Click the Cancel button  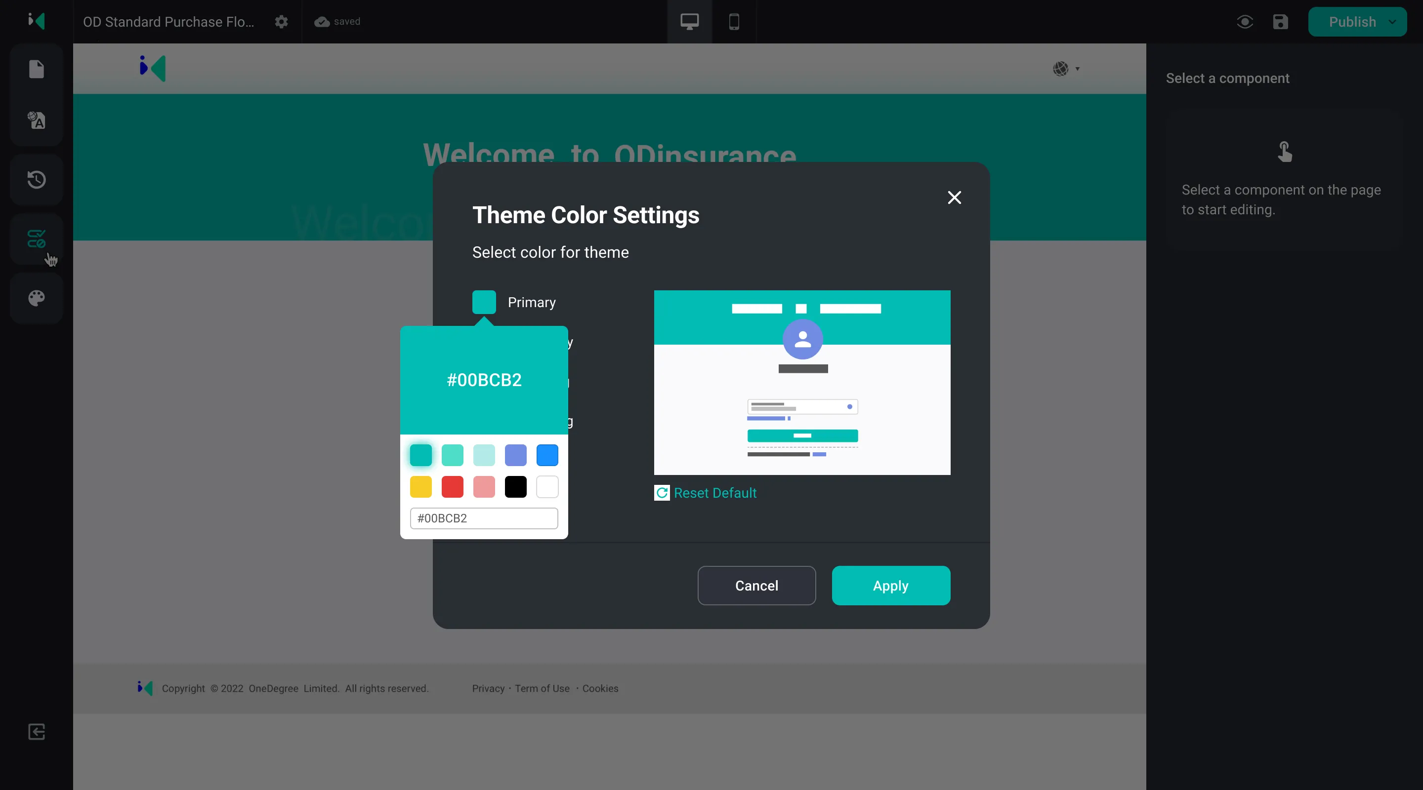tap(756, 585)
